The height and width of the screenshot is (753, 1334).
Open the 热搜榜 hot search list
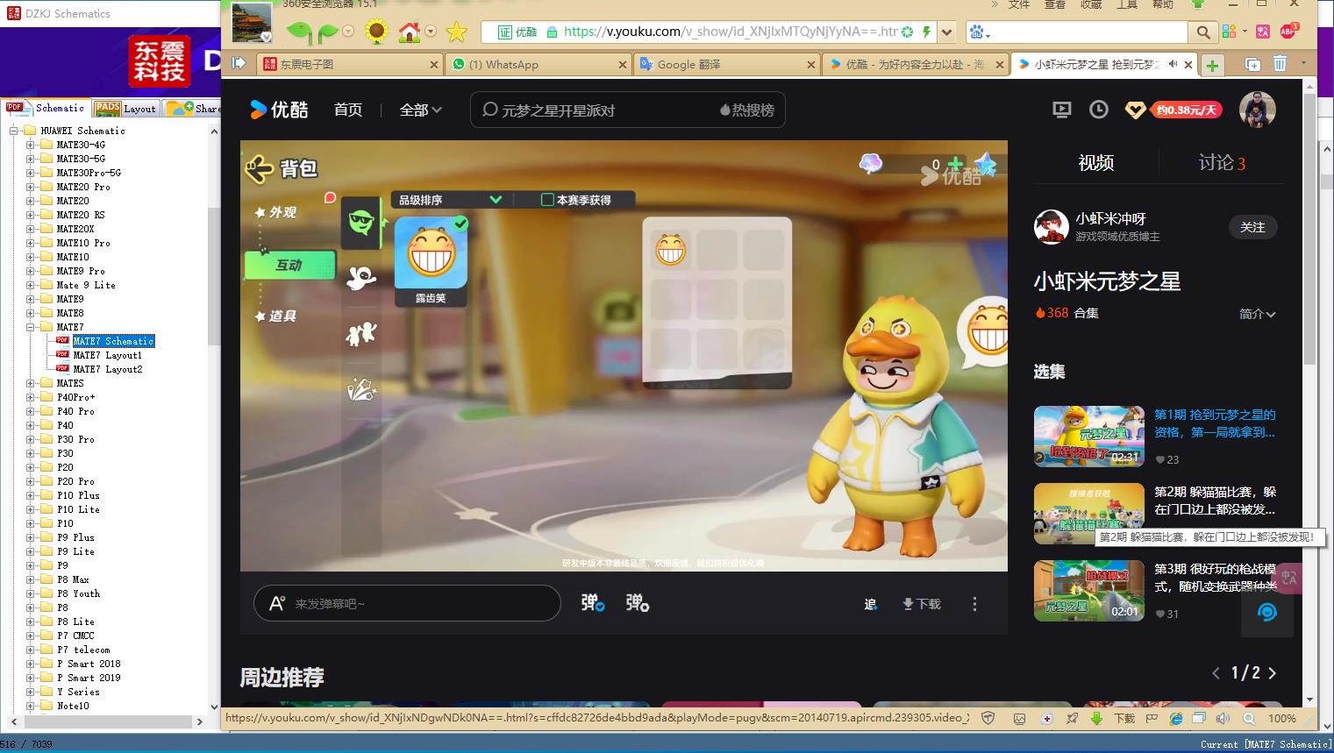(747, 110)
